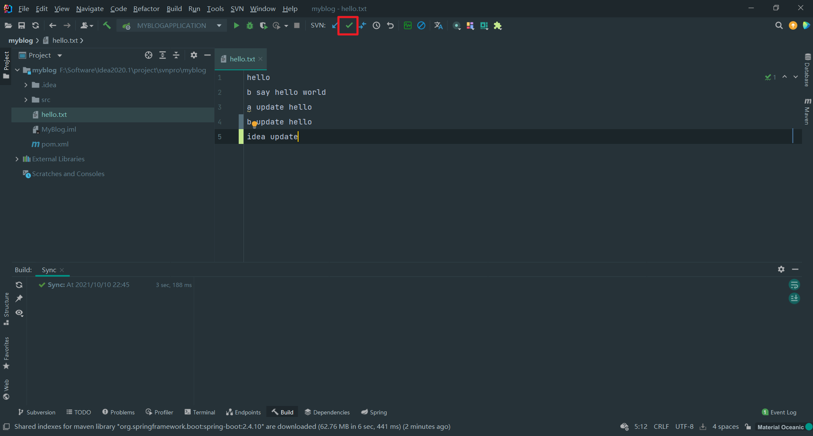Toggle tool window bars icon in status bar

[6, 427]
